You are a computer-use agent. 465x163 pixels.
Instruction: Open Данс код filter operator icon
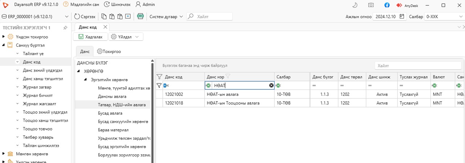pyautogui.click(x=166, y=85)
